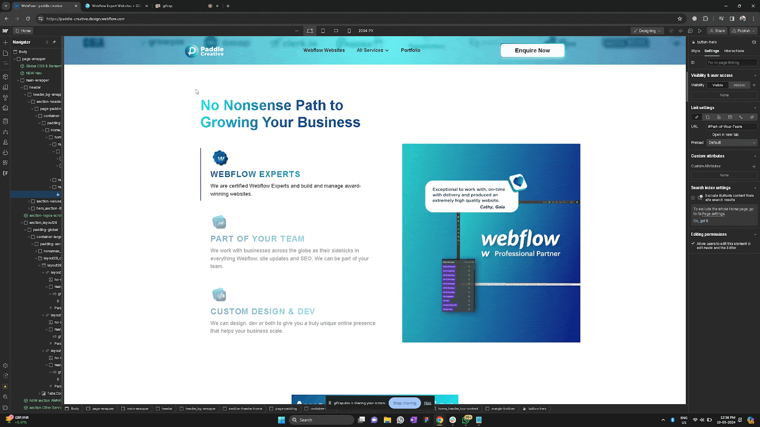Set Visibility to Hidden
Screen dimensions: 760x427
pos(739,85)
